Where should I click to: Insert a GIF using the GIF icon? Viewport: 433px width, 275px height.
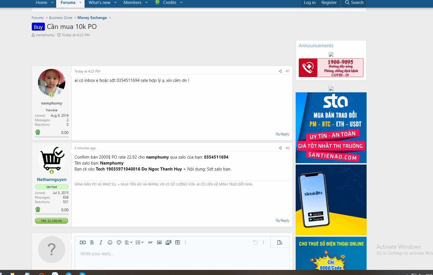[x=150, y=242]
